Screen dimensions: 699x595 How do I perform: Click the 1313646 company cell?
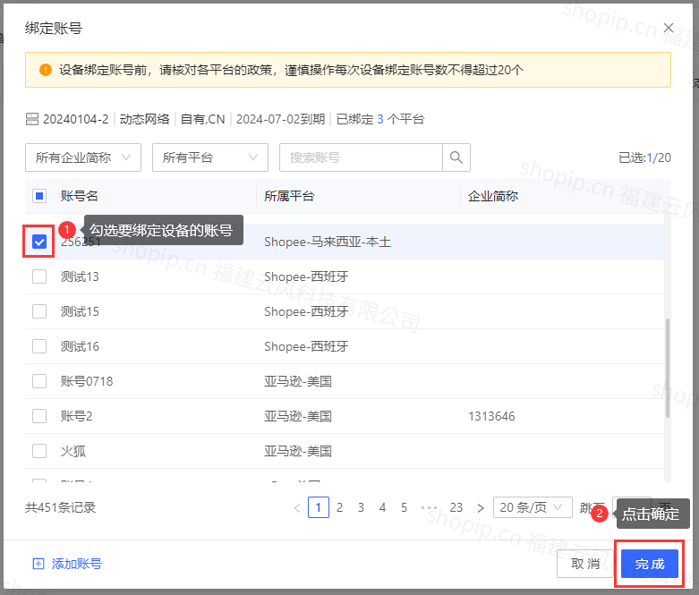tap(491, 416)
